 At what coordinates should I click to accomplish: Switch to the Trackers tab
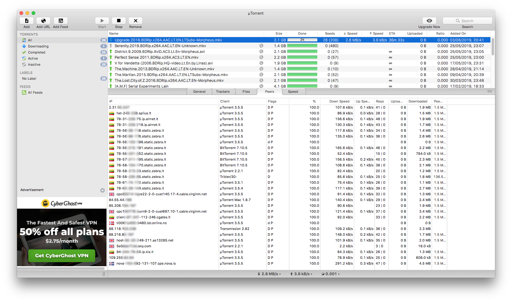click(x=223, y=92)
